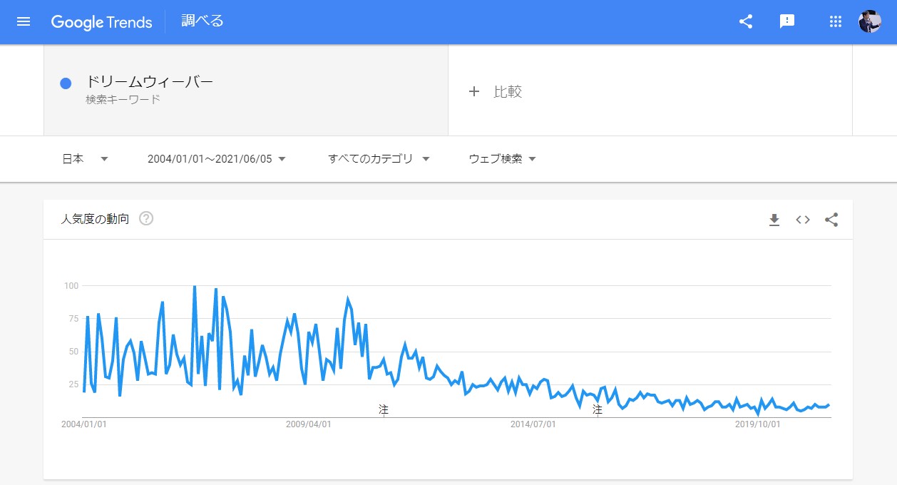Click the 調べる page title
The width and height of the screenshot is (897, 485).
pos(203,21)
